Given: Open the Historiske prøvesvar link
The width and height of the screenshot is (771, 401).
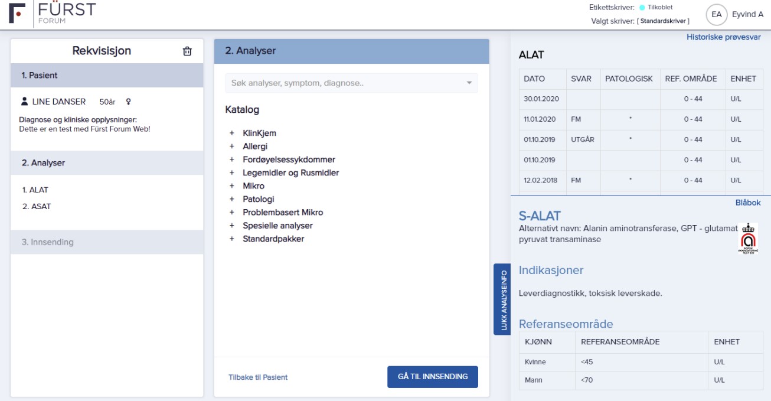Looking at the screenshot, I should coord(723,37).
